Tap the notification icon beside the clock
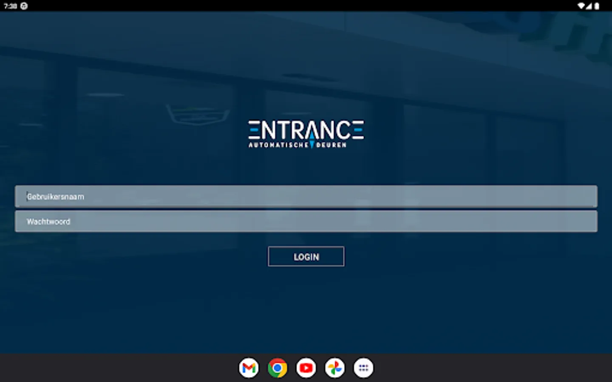This screenshot has width=612, height=382. 24,6
